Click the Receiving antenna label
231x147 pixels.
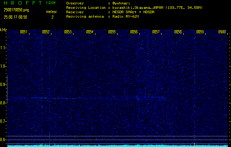(85, 17)
